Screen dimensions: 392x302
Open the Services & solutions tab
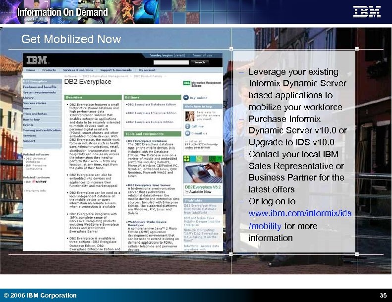78,70
